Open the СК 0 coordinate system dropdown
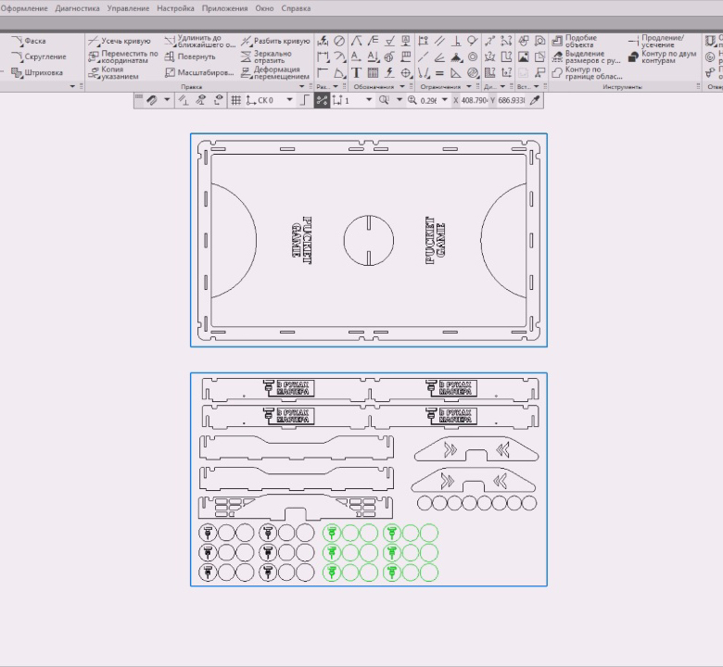Image resolution: width=723 pixels, height=667 pixels. point(289,100)
